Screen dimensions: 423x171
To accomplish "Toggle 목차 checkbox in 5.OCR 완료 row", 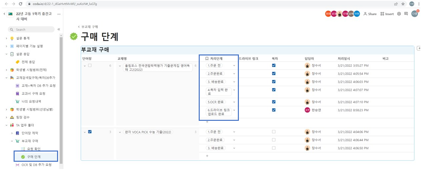I will (x=274, y=102).
